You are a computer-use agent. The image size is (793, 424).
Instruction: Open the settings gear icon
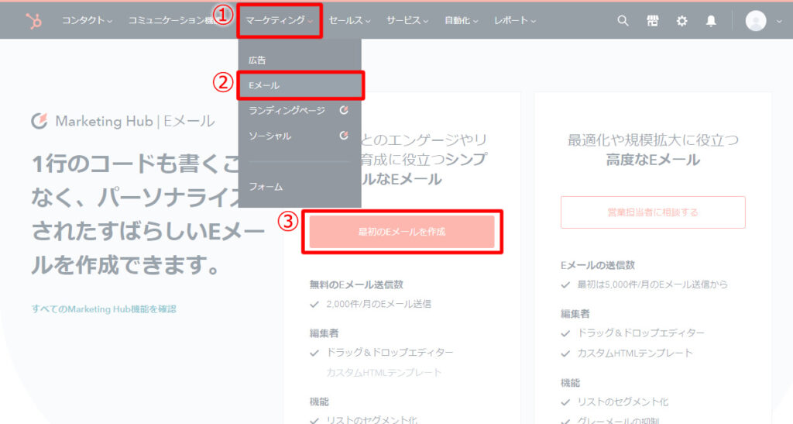(x=681, y=21)
